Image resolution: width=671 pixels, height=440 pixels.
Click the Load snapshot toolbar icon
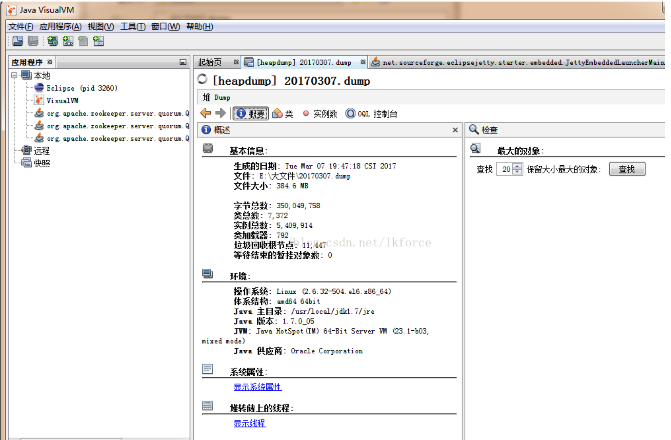[18, 41]
